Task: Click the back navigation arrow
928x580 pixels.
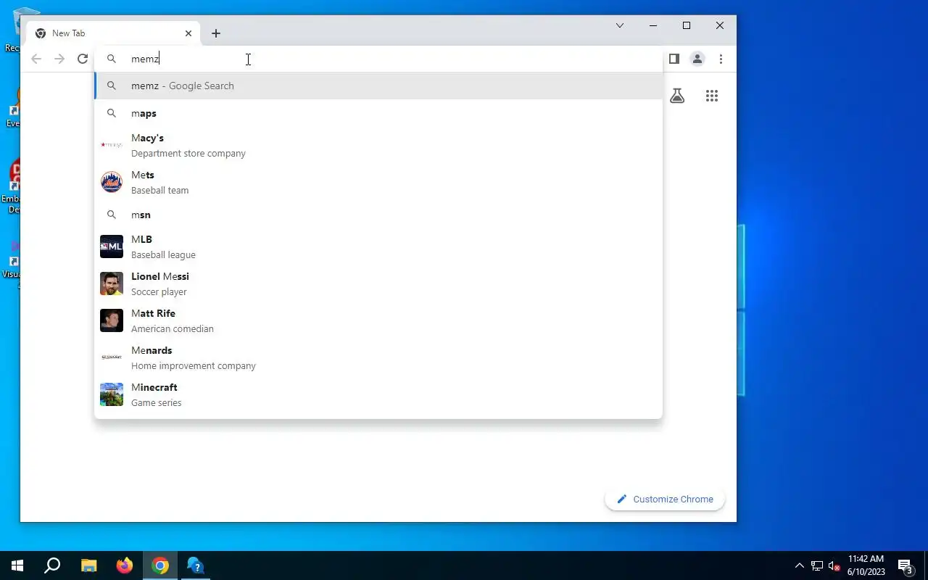Action: (x=36, y=59)
